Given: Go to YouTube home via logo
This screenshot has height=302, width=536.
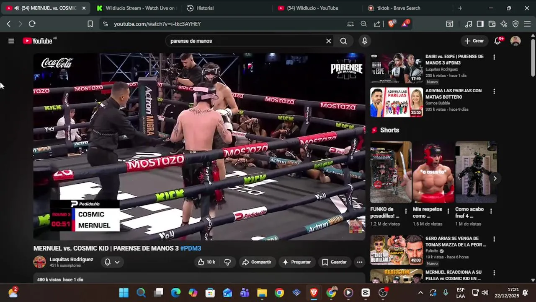Looking at the screenshot, I should (x=37, y=41).
